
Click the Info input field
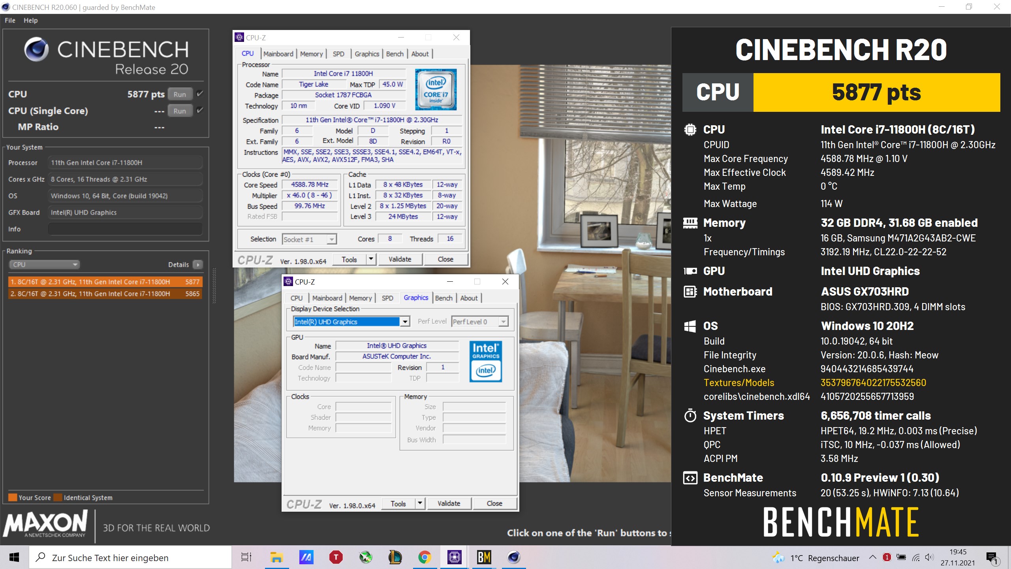(x=125, y=229)
